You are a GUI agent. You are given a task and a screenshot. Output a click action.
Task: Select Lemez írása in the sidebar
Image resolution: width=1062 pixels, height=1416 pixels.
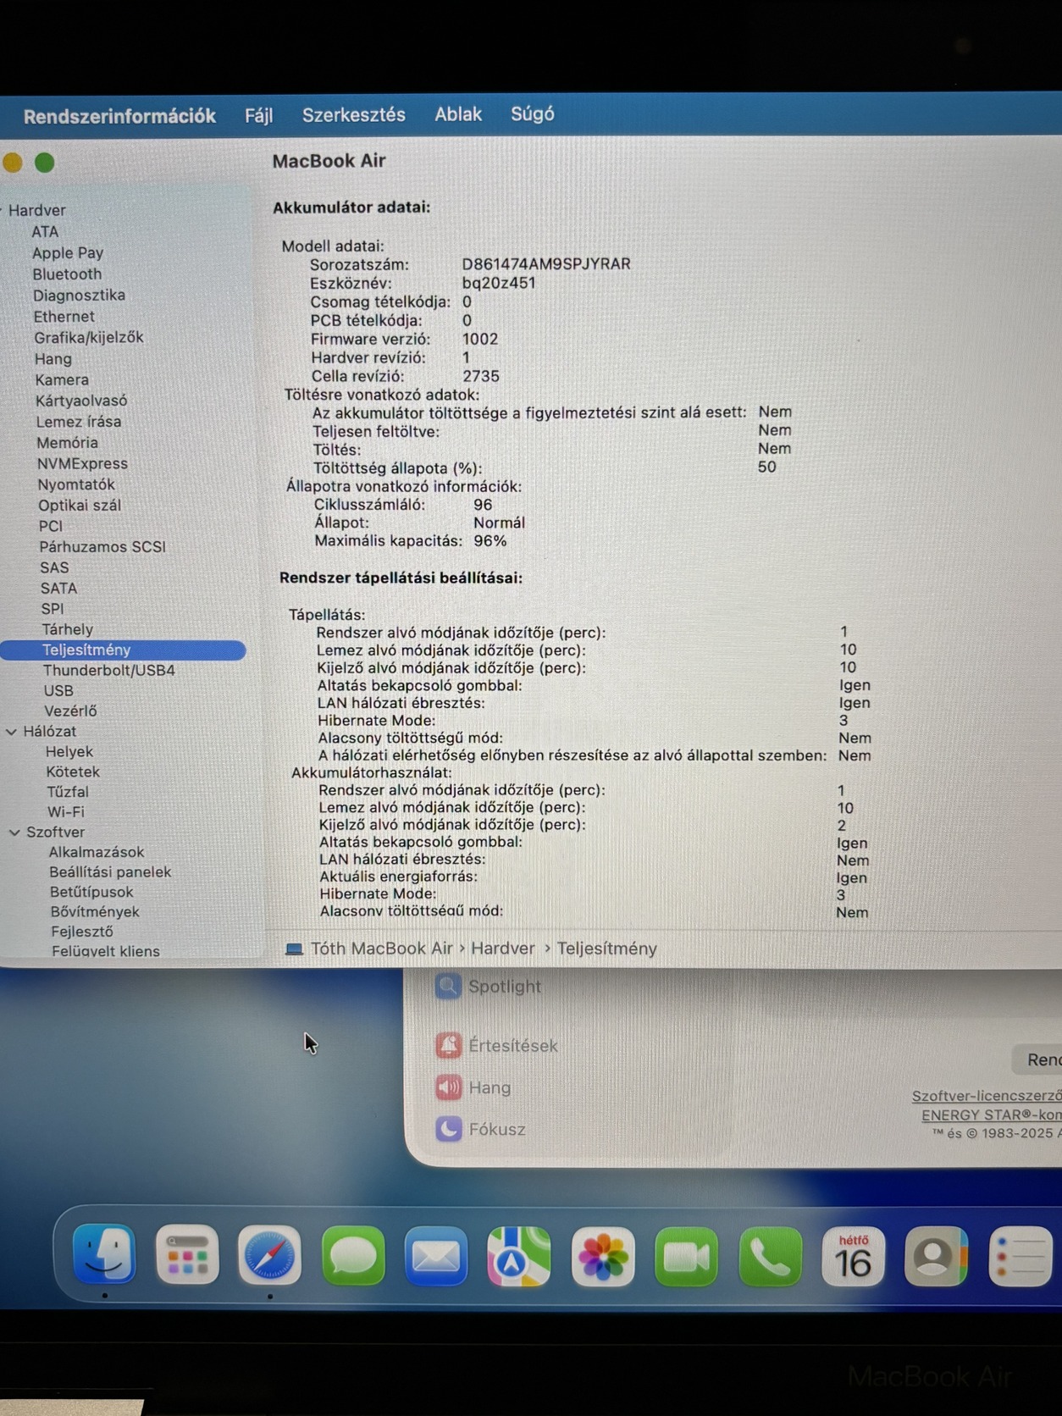tap(78, 422)
